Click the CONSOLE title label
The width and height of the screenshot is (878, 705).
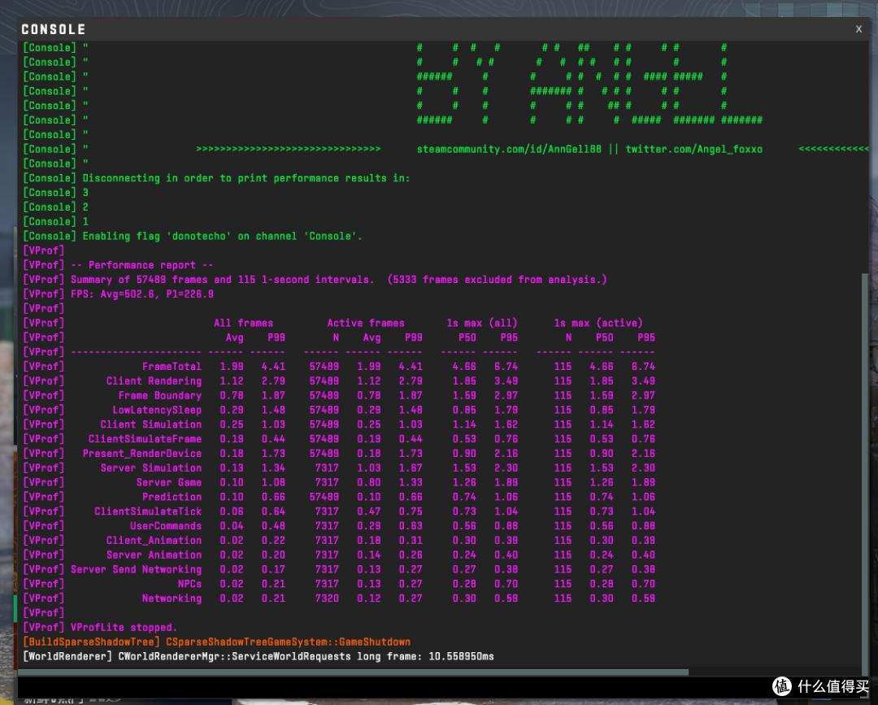click(x=53, y=29)
